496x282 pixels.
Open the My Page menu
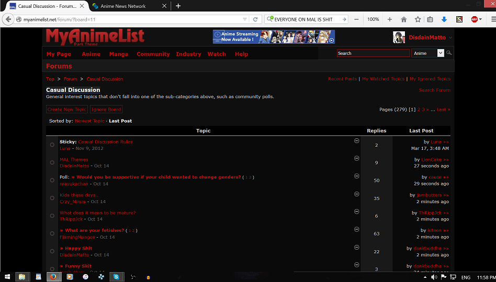coord(59,54)
